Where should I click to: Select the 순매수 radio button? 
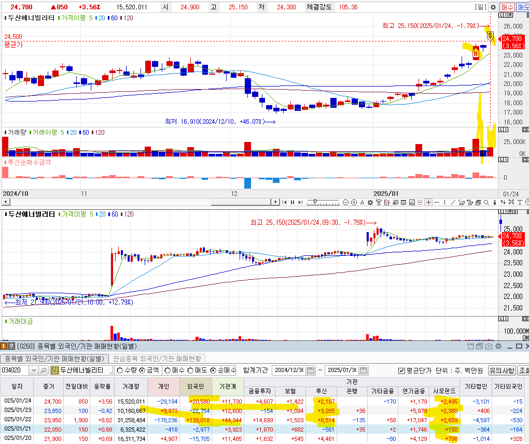click(x=213, y=370)
